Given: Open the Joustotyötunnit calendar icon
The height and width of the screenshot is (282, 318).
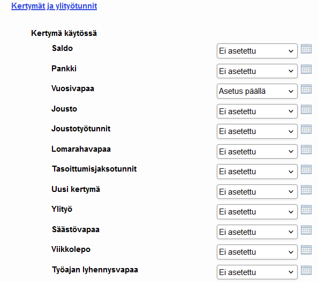Looking at the screenshot, I should coord(306,129).
